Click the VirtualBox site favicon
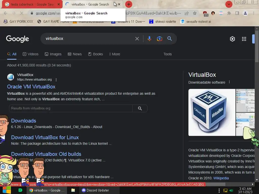259x194 pixels. point(11,77)
